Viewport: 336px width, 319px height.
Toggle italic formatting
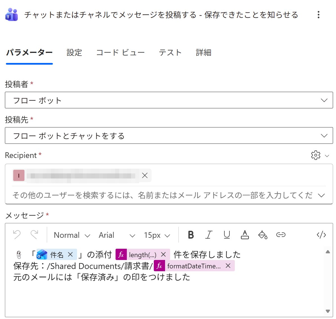[209, 235]
